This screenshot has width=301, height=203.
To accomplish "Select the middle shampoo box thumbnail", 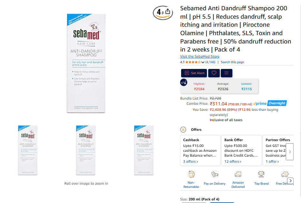I will tap(86, 150).
